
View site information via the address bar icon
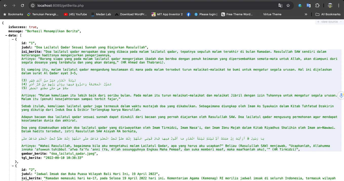[32, 5]
